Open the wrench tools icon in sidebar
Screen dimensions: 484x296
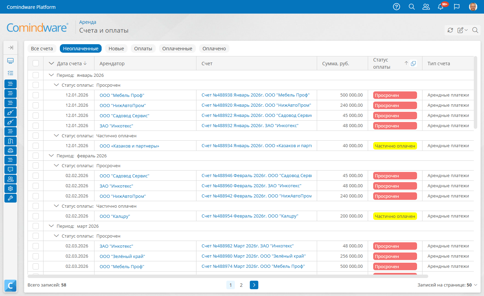(11, 198)
